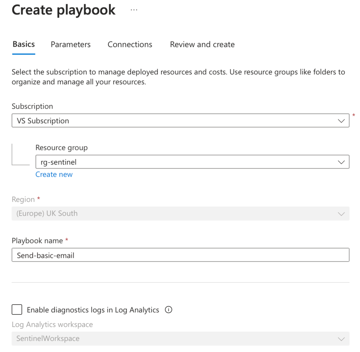Open the Review and create tab
Screen dimensions: 360x352
[x=202, y=45]
